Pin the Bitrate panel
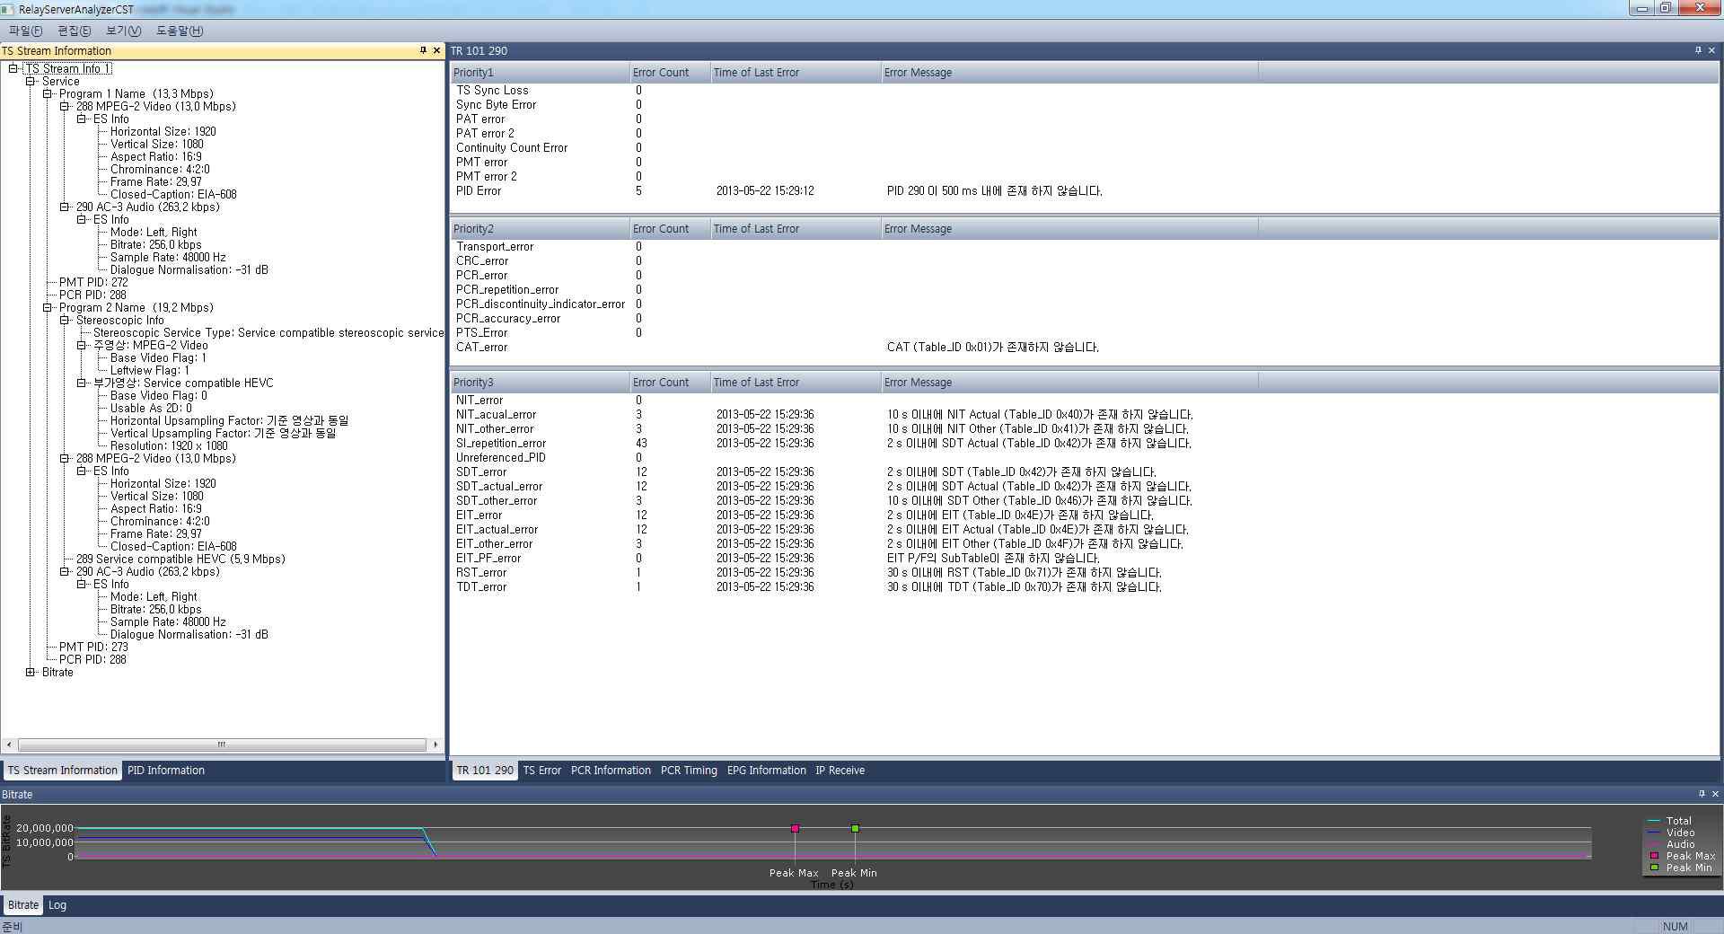 1702,794
